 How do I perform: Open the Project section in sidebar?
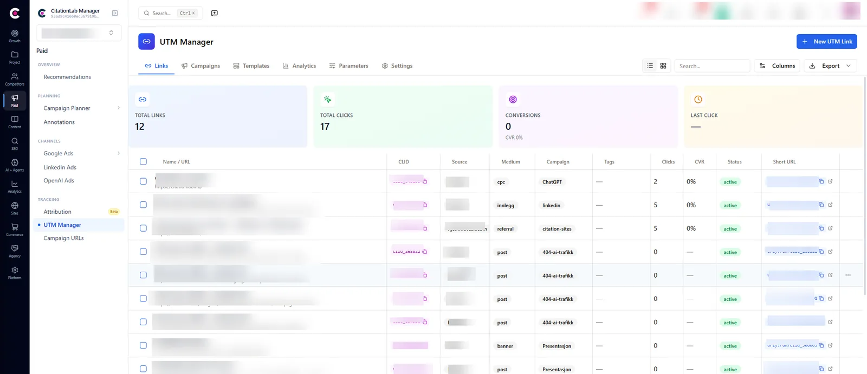pyautogui.click(x=15, y=57)
